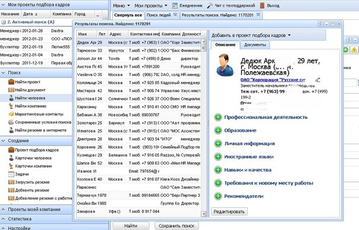Switch to the Документы tab
This screenshot has height=230, width=359.
(x=255, y=45)
